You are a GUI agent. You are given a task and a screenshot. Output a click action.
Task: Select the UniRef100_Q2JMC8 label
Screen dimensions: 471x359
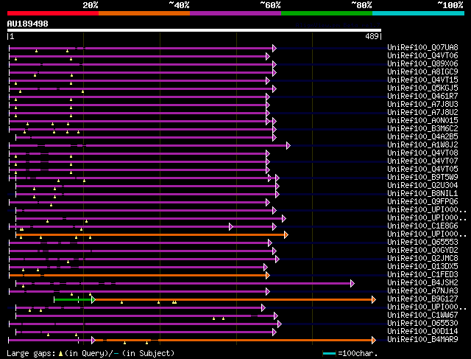(x=422, y=259)
